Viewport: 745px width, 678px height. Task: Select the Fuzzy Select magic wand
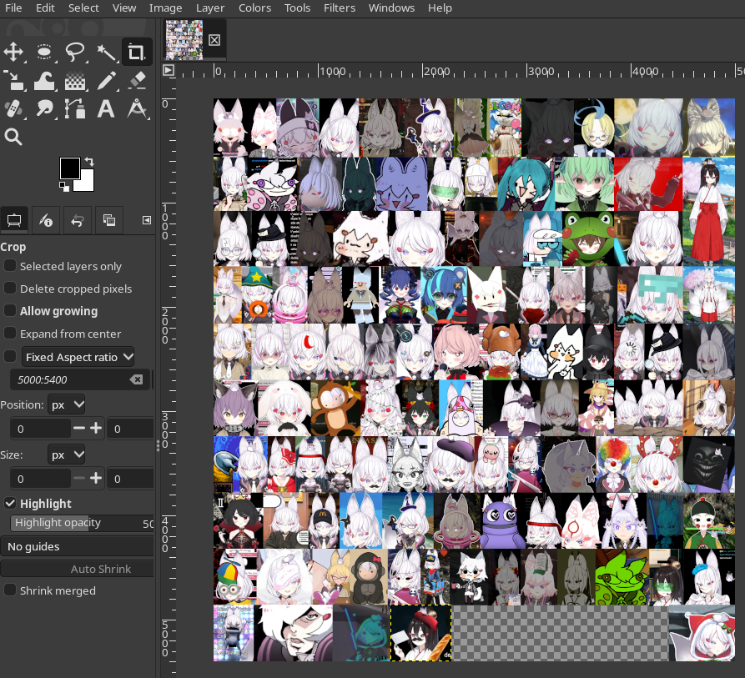point(106,52)
